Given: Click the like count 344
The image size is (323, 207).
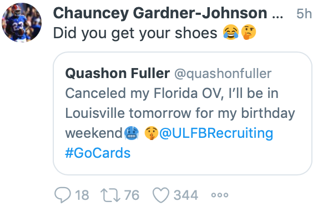Looking at the screenshot, I should (186, 195).
